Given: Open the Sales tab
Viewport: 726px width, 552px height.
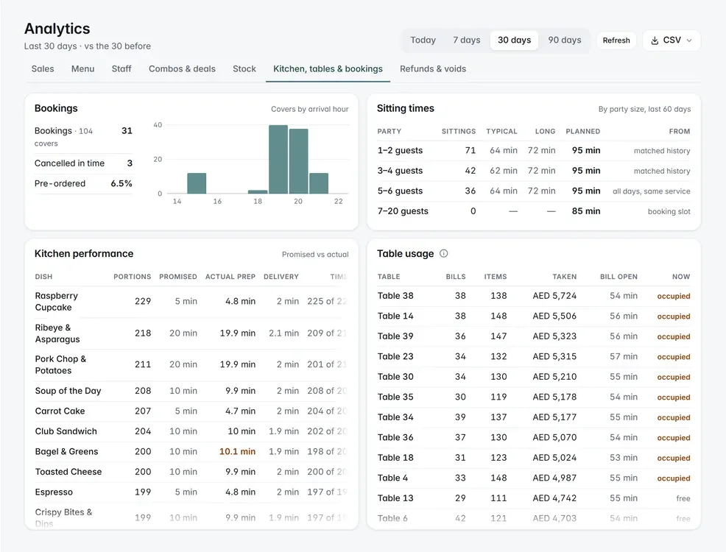Looking at the screenshot, I should pos(43,69).
